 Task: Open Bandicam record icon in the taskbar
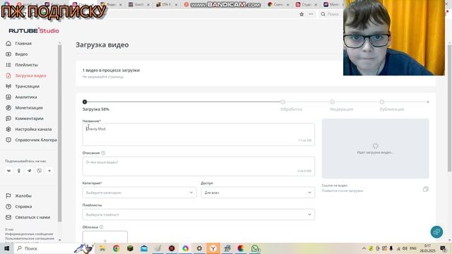point(172,248)
